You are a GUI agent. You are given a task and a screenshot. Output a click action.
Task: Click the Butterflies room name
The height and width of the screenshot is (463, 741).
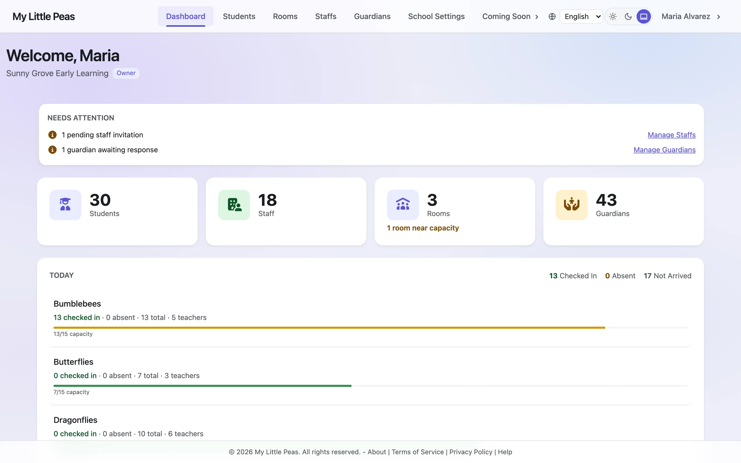pyautogui.click(x=74, y=362)
